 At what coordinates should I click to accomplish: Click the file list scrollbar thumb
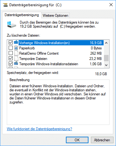pos(106,58)
